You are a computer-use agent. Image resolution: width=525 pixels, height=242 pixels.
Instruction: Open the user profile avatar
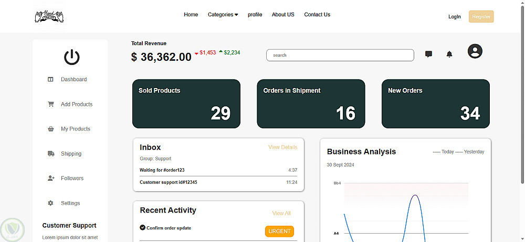coord(475,51)
